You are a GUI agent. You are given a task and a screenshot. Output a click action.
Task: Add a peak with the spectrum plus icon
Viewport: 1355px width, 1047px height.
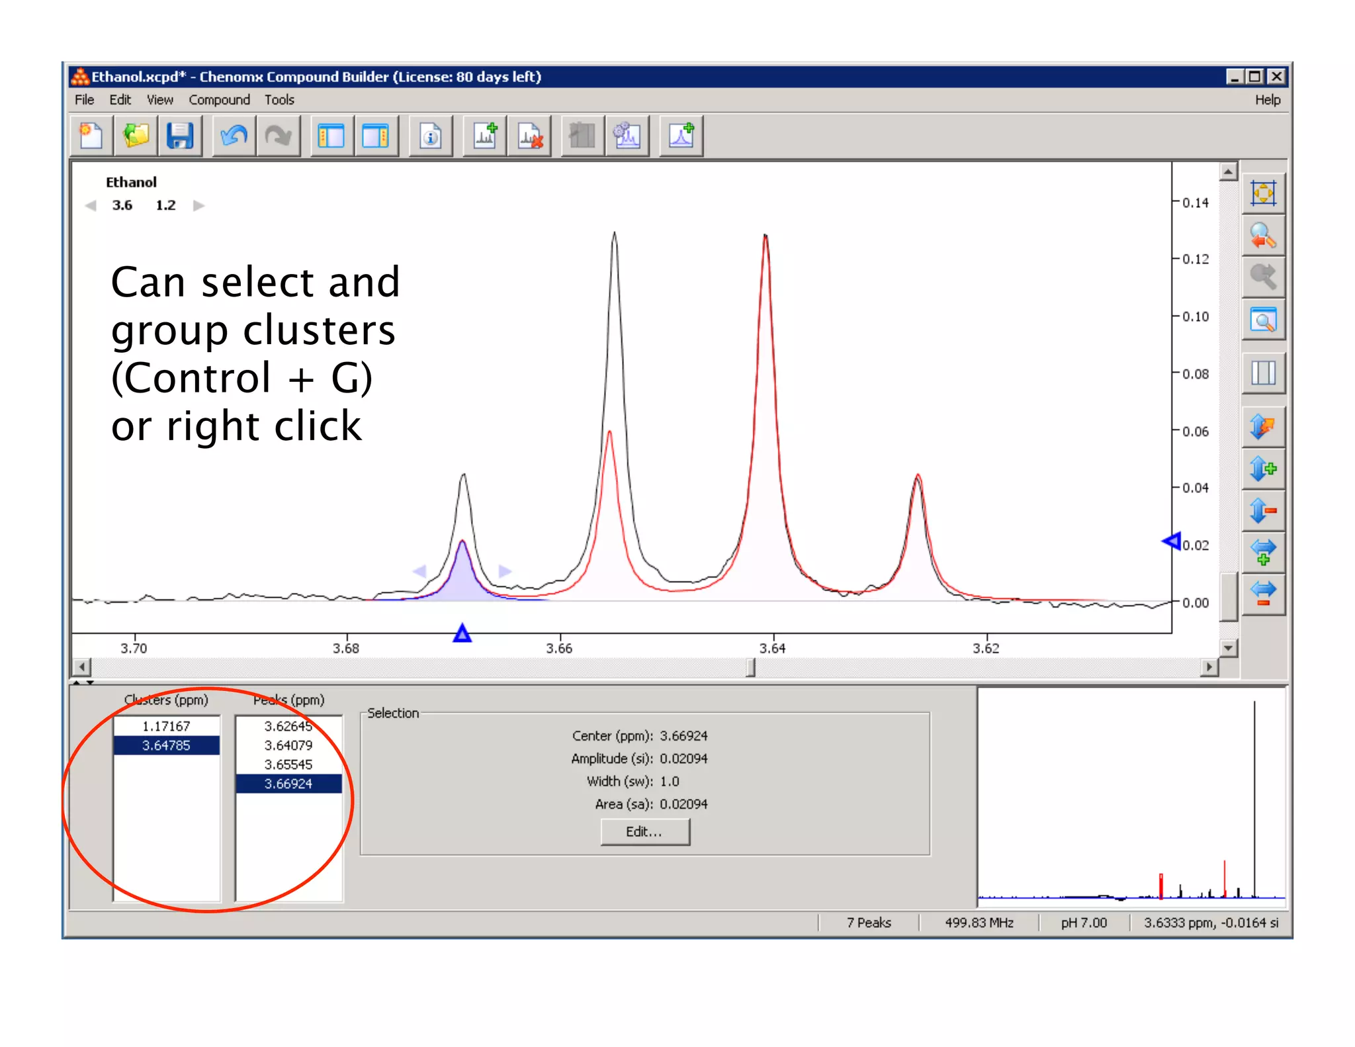tap(485, 136)
